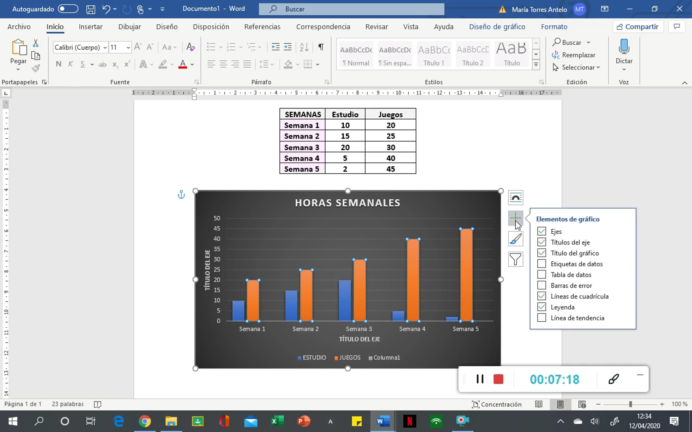
Task: Enable the Línea de tendencia checkbox
Action: tap(541, 318)
